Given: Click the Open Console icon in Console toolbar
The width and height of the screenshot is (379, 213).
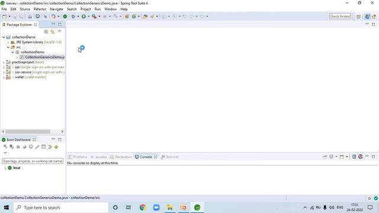Looking at the screenshot, I should click(342, 157).
